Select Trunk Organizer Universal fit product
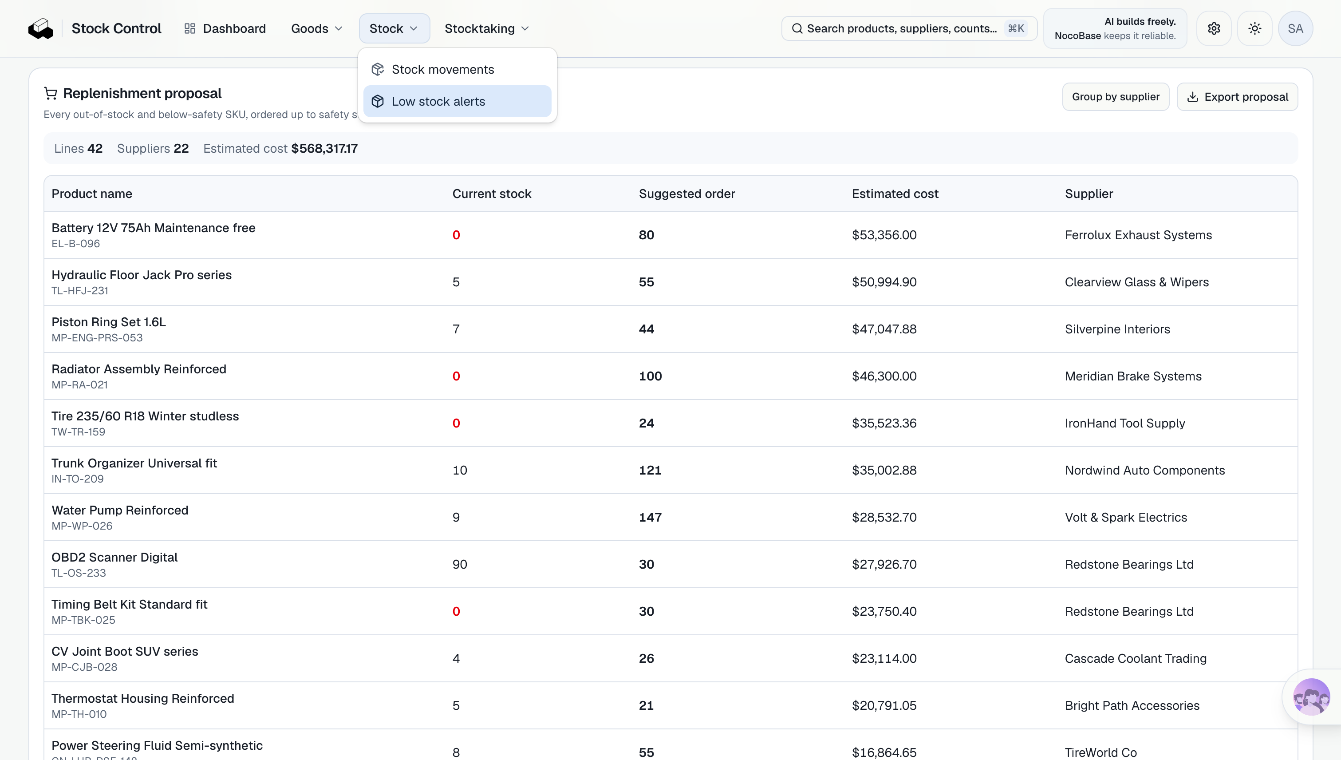Screen dimensions: 1341x760 [134, 463]
